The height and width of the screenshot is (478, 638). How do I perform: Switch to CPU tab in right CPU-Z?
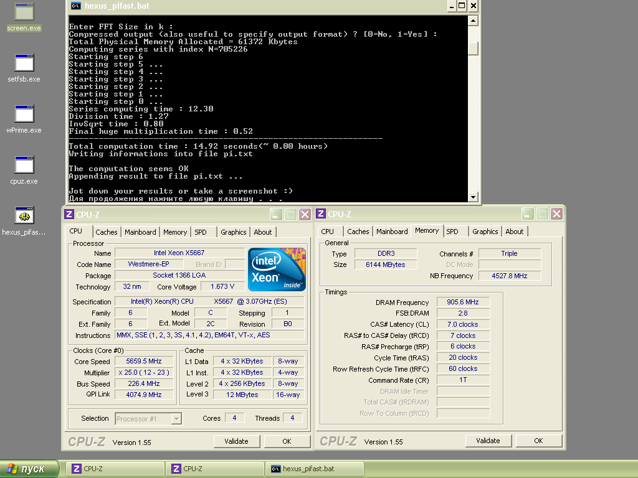click(327, 232)
